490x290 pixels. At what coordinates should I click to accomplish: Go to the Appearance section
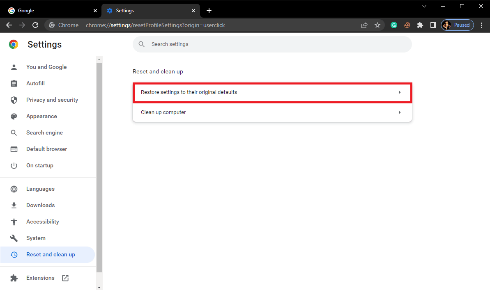coord(41,116)
